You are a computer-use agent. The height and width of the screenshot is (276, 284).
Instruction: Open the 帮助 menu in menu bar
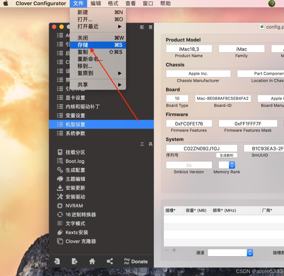click(165, 3)
